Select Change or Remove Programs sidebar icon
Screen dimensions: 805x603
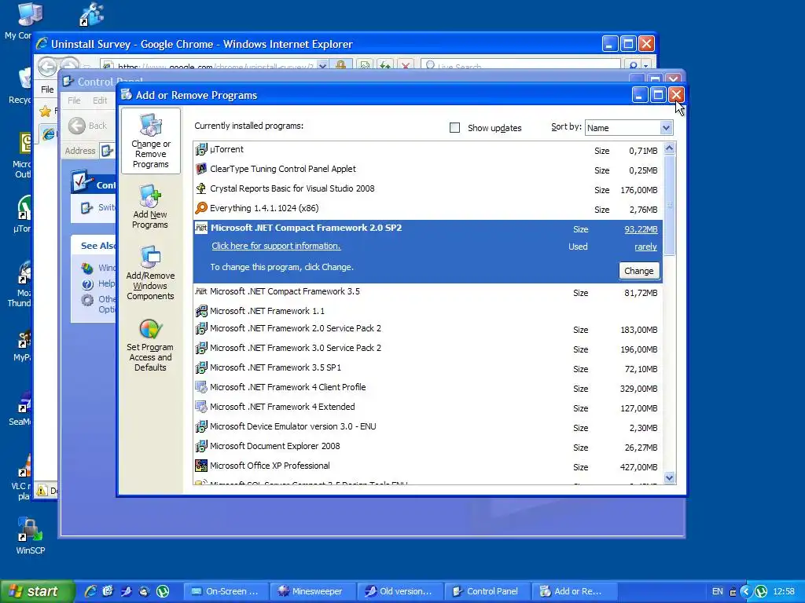pyautogui.click(x=151, y=141)
